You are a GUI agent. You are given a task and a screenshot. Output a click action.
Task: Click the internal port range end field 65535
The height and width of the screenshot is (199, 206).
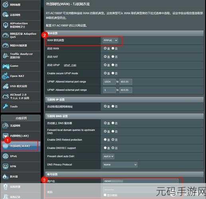point(126,82)
